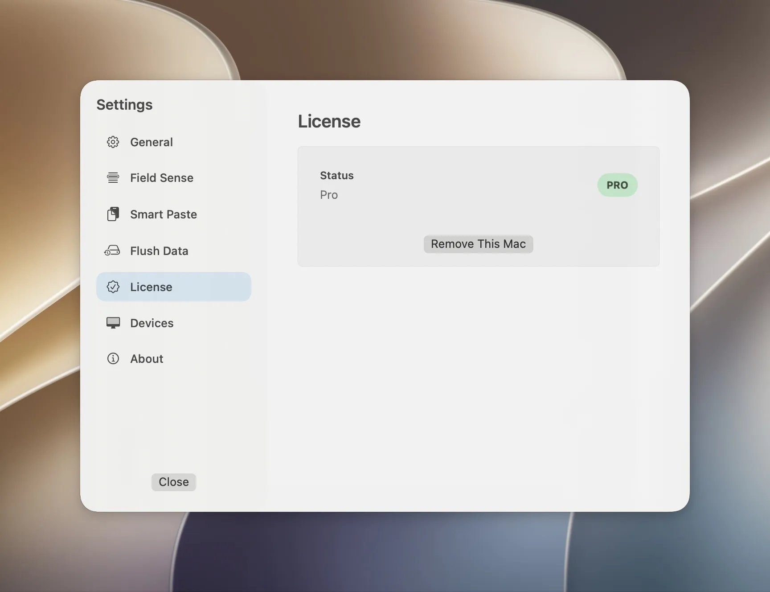The height and width of the screenshot is (592, 770).
Task: Click the Settings sidebar title
Action: pyautogui.click(x=124, y=105)
